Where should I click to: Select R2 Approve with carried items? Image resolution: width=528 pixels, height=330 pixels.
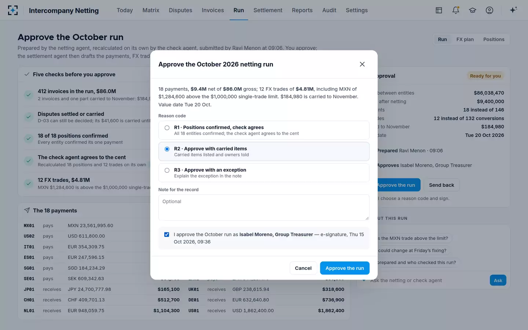point(264,151)
